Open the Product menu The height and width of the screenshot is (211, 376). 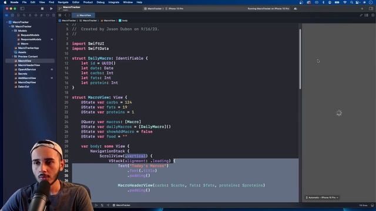[x=88, y=2]
